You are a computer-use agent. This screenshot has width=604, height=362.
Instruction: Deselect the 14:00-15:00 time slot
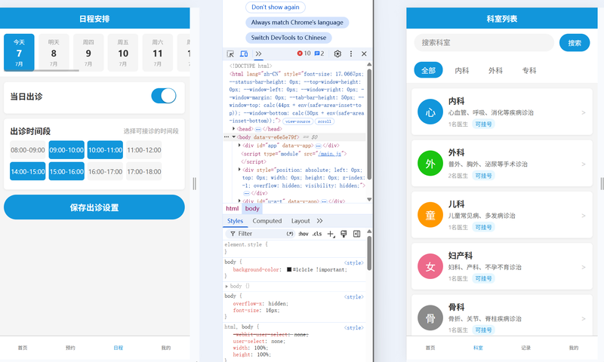pyautogui.click(x=28, y=172)
